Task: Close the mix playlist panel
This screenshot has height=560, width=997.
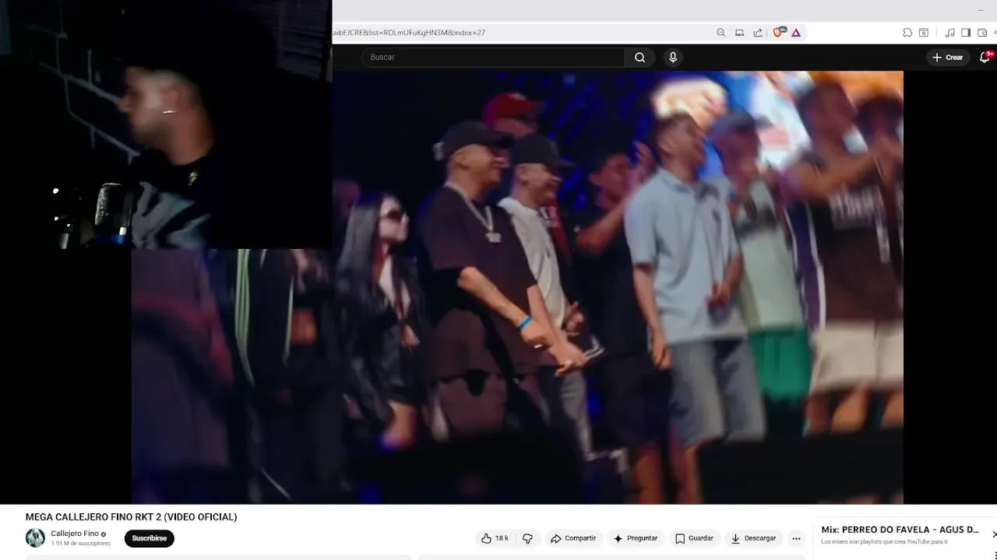Action: (x=993, y=534)
